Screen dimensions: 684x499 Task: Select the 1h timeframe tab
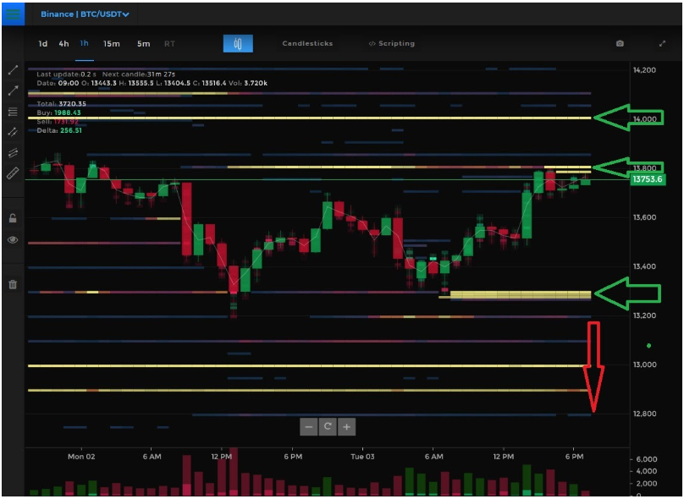click(84, 43)
